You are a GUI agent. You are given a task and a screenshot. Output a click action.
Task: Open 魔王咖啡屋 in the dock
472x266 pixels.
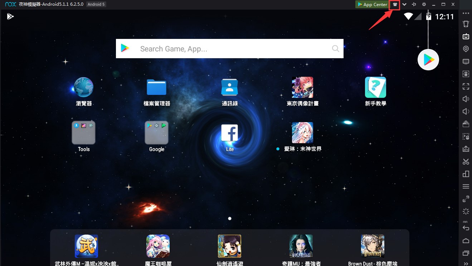click(158, 250)
